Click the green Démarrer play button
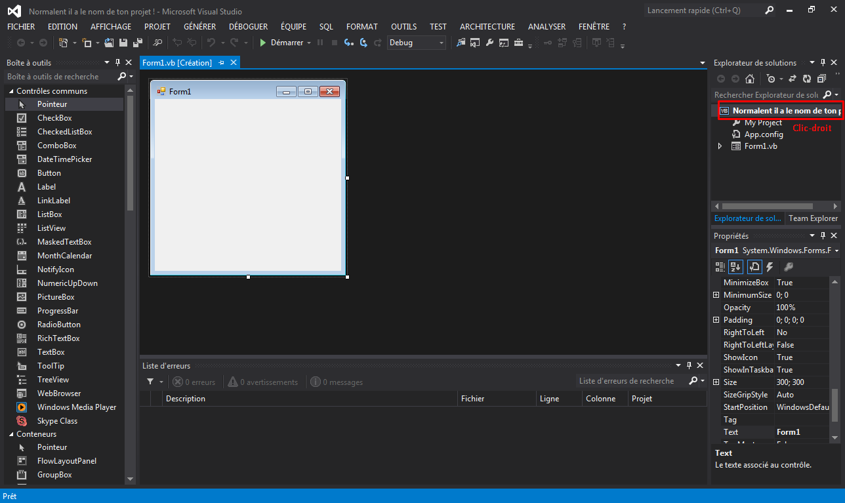Viewport: 845px width, 503px height. (281, 43)
